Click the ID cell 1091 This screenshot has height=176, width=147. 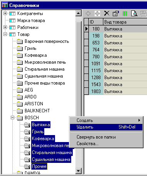point(96,64)
